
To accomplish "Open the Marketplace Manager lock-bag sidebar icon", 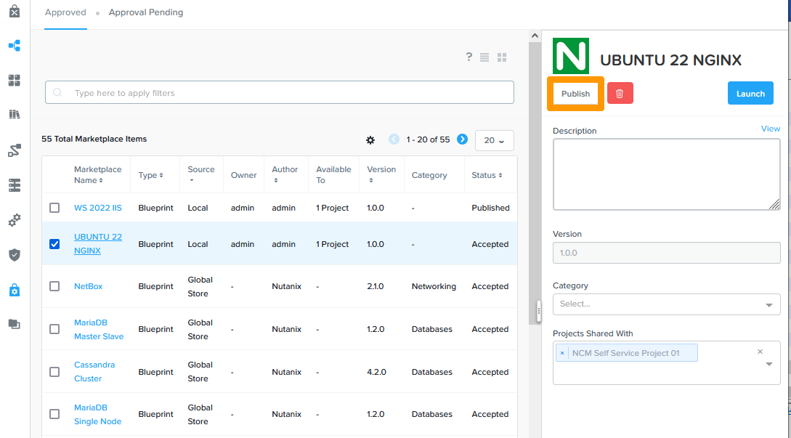I will pyautogui.click(x=15, y=290).
